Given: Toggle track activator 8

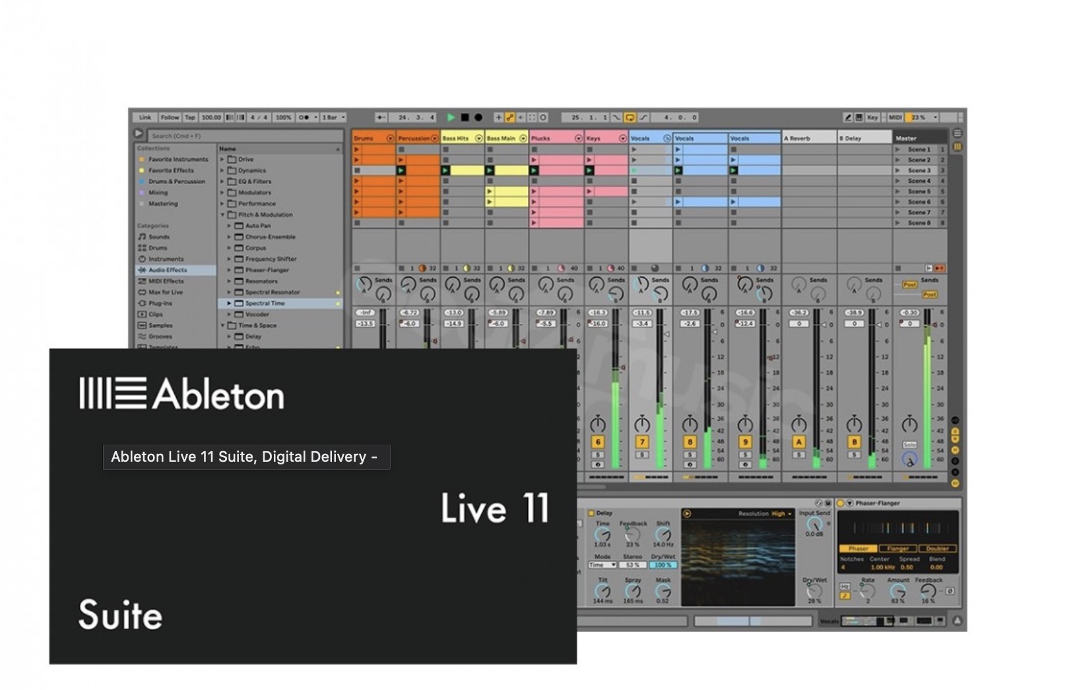Looking at the screenshot, I should pyautogui.click(x=690, y=442).
